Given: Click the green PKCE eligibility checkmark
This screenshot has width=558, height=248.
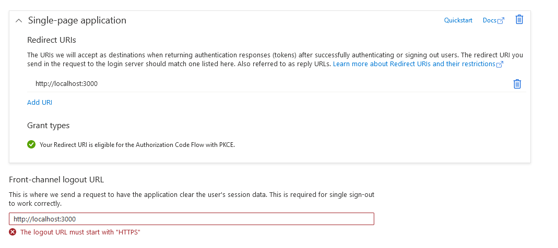Looking at the screenshot, I should (31, 145).
